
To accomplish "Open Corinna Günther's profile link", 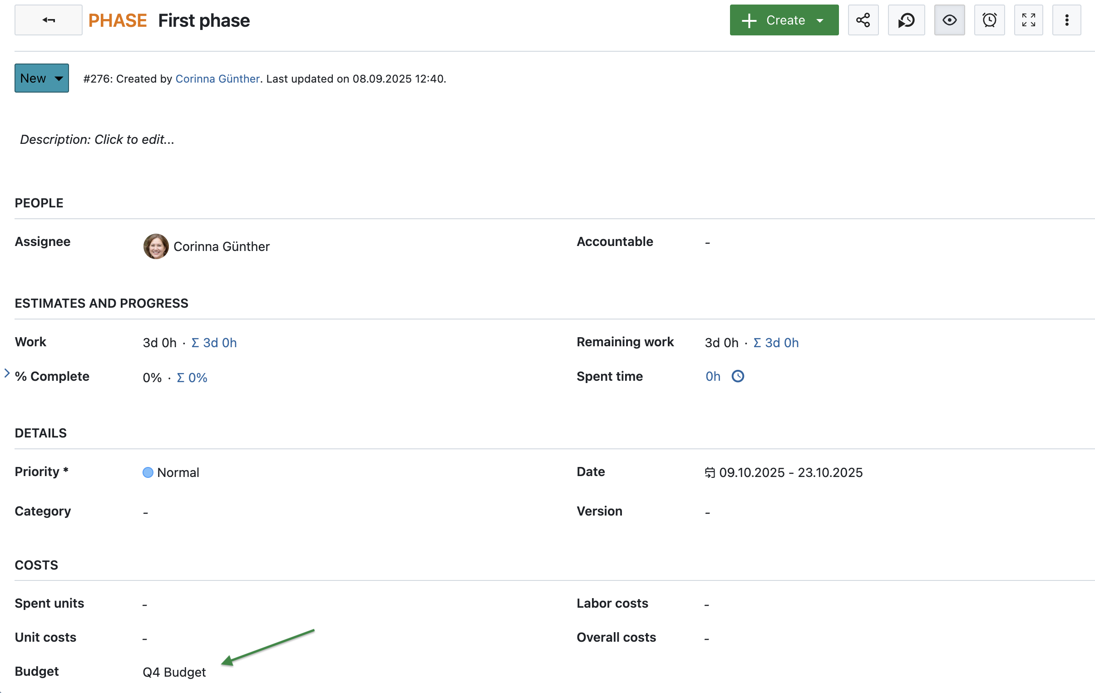I will point(217,79).
